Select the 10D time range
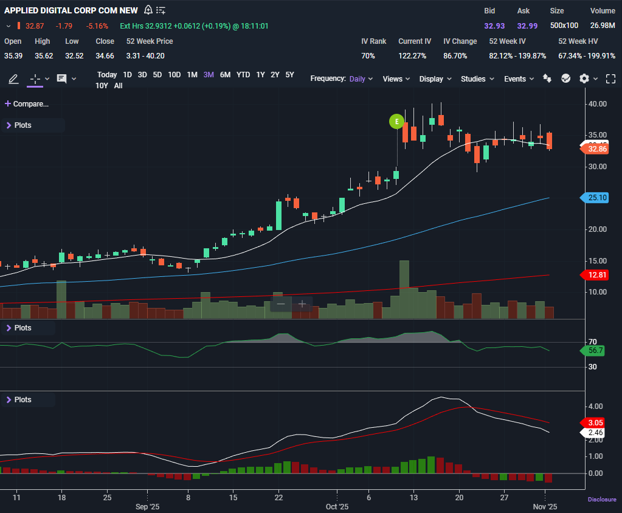622x513 pixels. pyautogui.click(x=174, y=75)
